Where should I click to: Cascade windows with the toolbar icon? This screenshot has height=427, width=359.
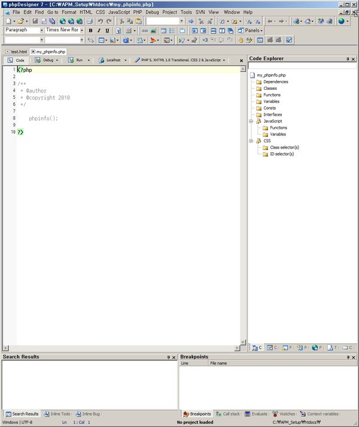(x=230, y=31)
